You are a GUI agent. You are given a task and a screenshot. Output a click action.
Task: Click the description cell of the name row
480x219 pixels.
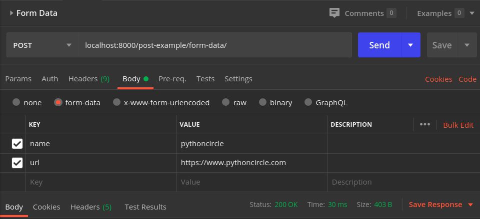403,144
